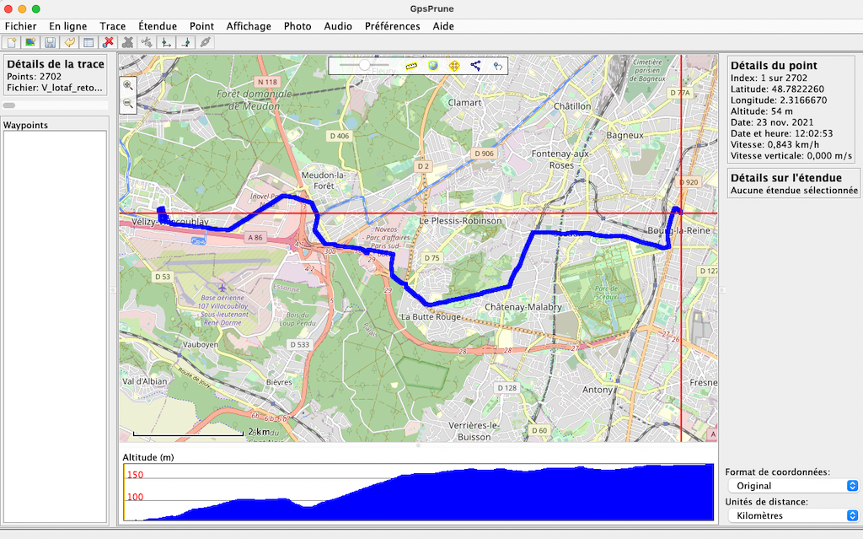This screenshot has height=539, width=863.
Task: Toggle the autopan arrows icon
Action: click(454, 66)
